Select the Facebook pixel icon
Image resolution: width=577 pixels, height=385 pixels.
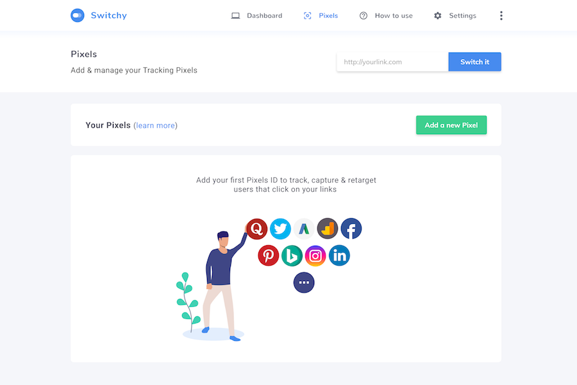(x=351, y=229)
